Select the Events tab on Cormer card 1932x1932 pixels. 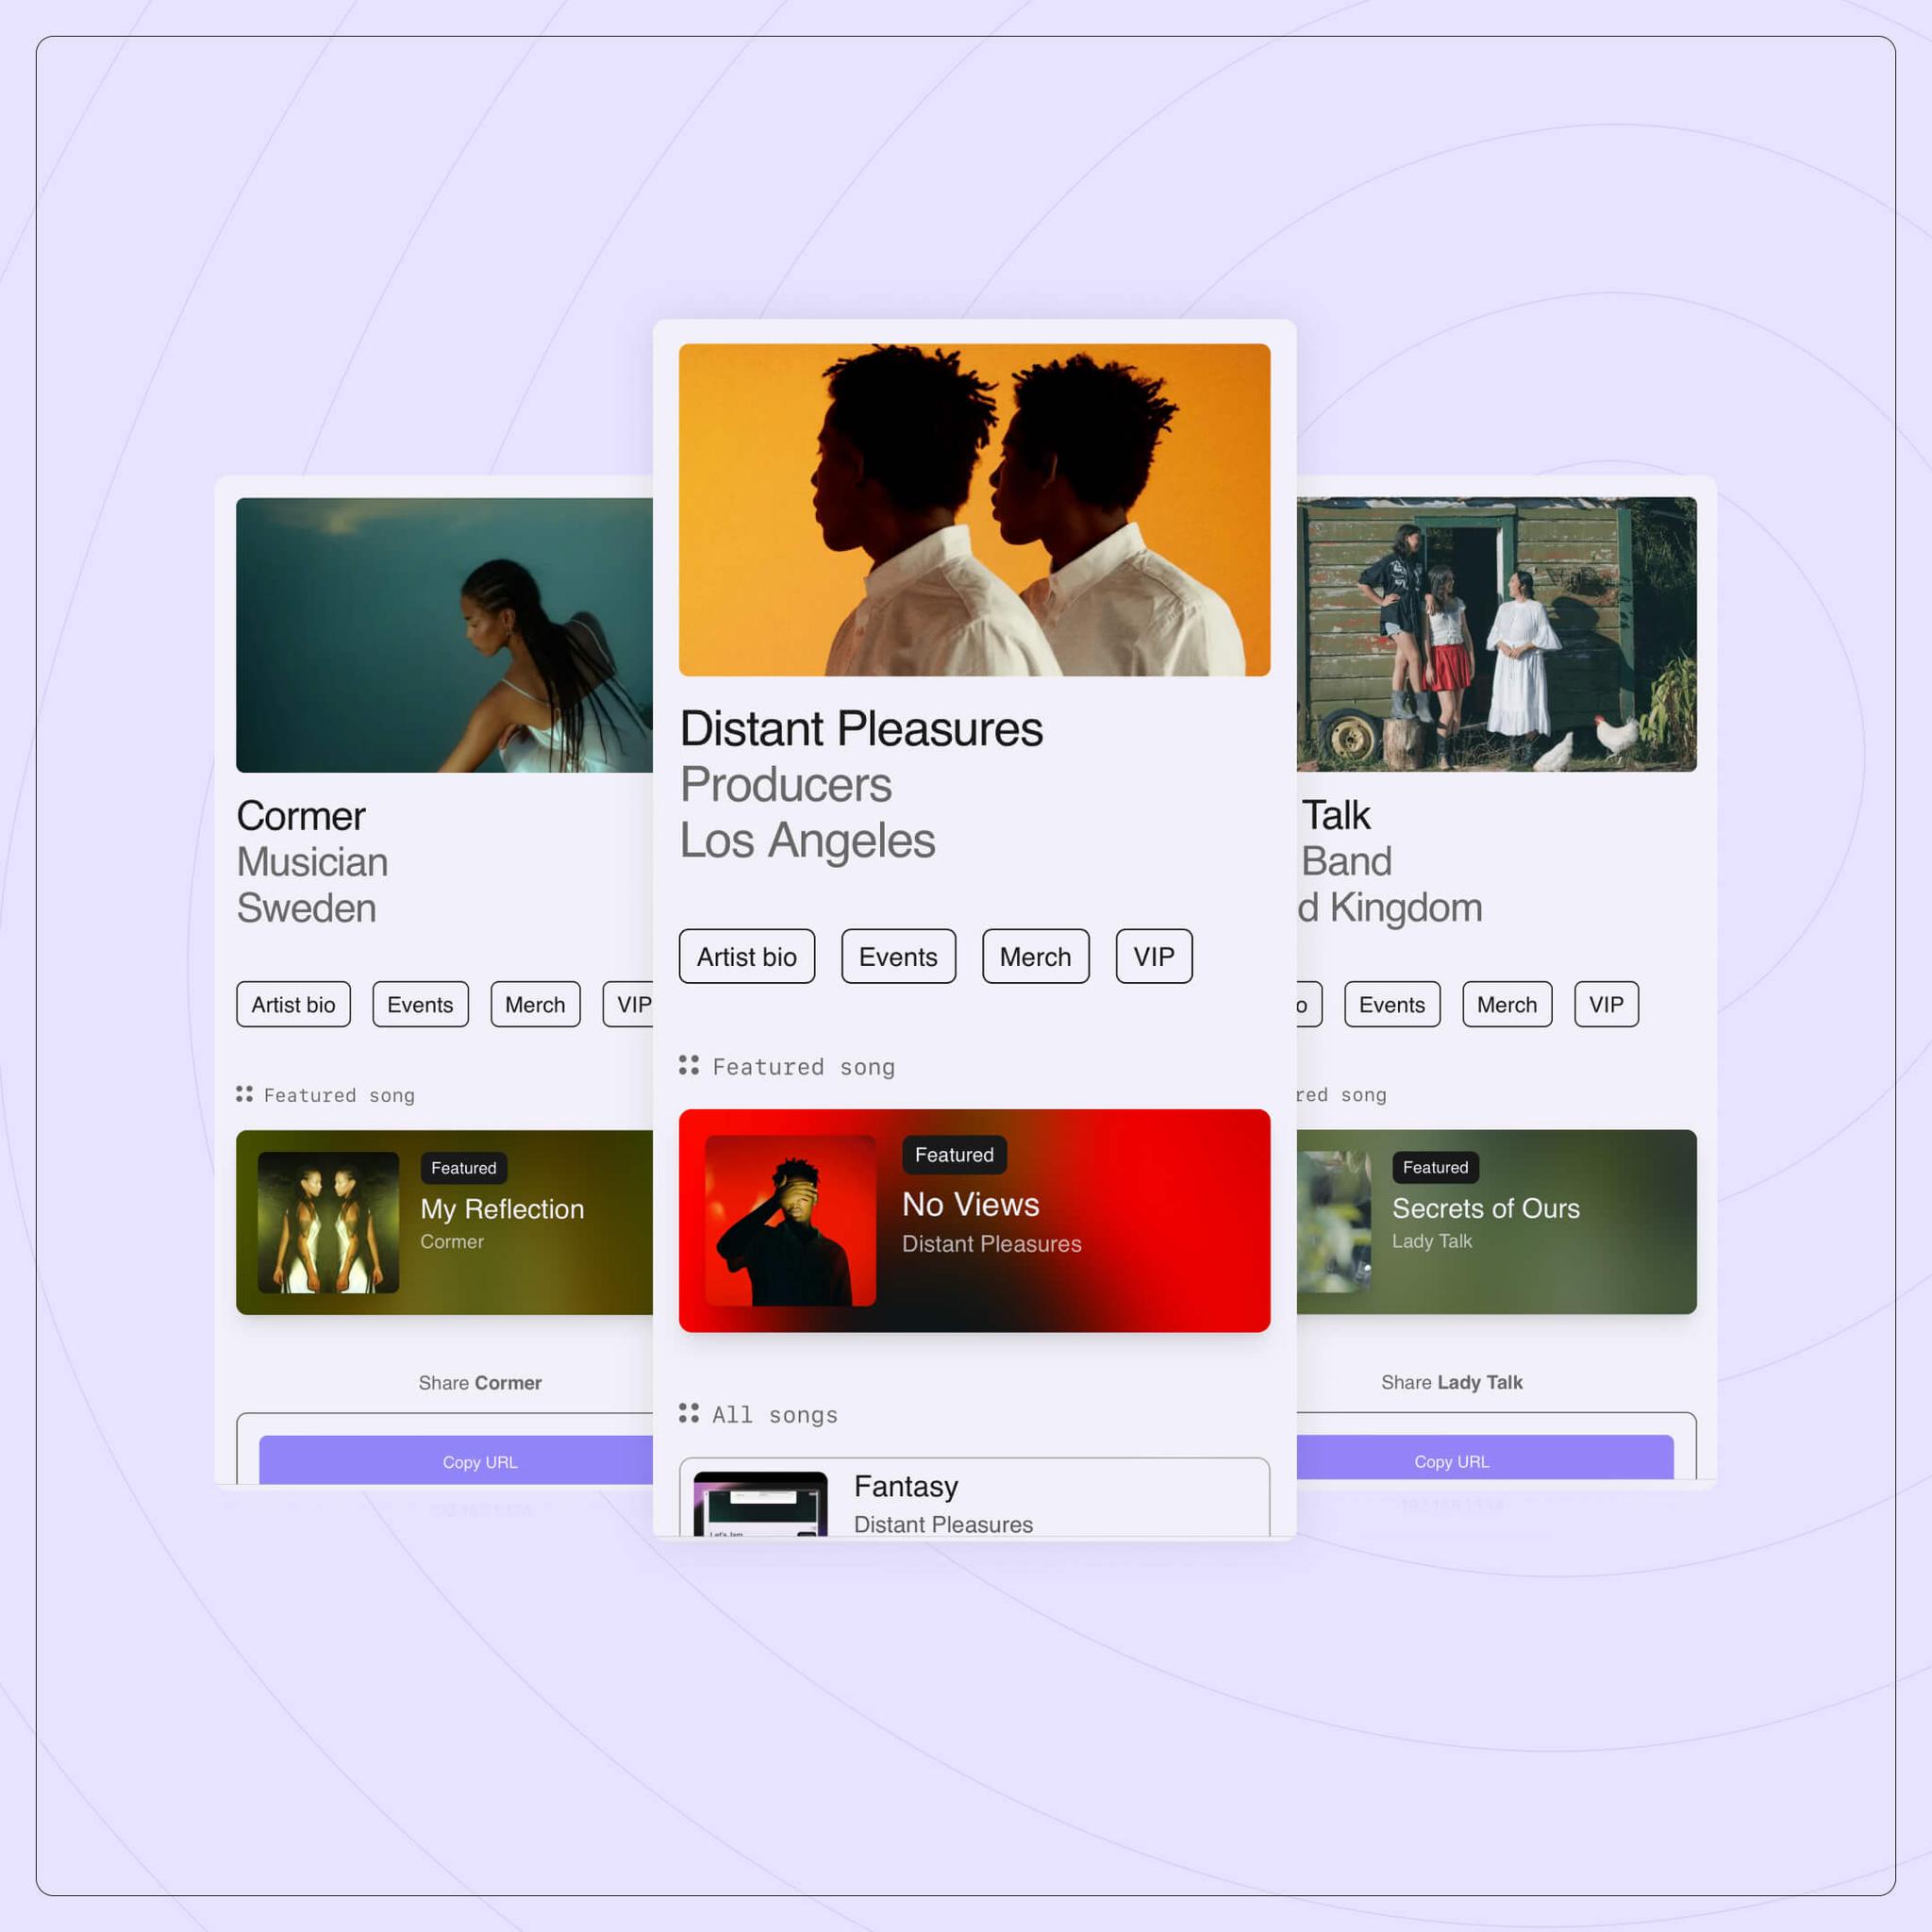click(419, 1005)
